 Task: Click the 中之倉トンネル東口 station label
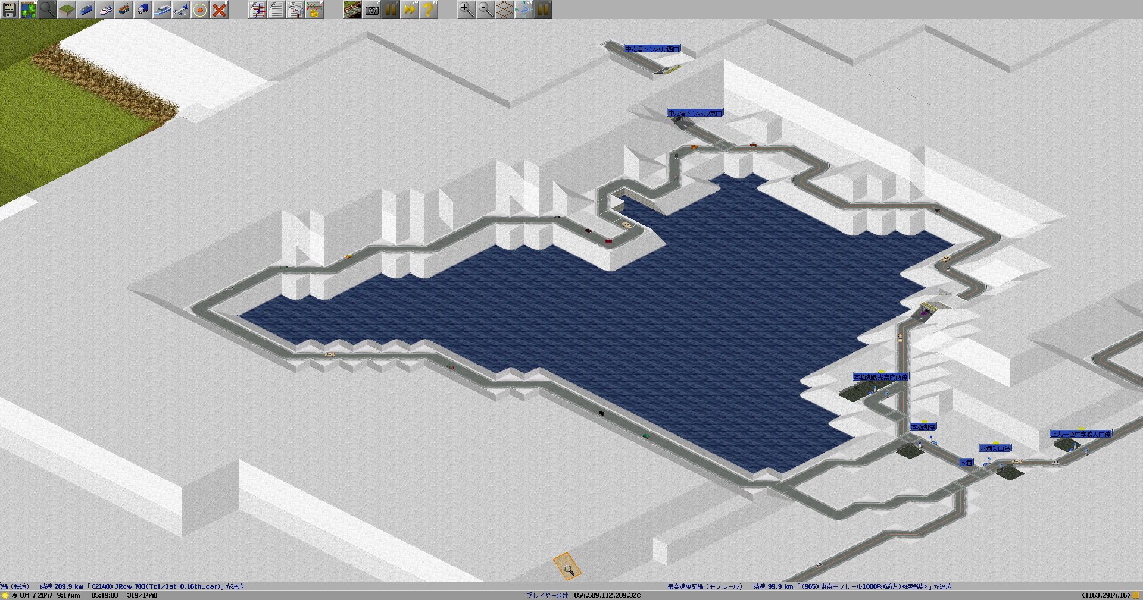(695, 113)
